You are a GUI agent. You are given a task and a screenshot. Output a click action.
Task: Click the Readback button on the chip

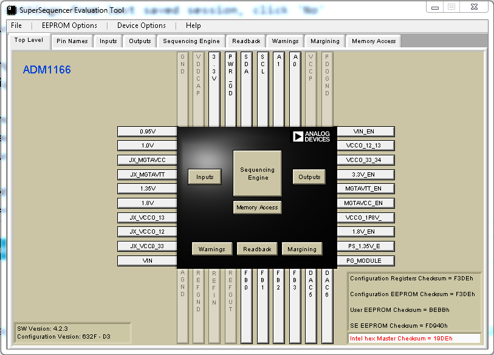257,249
